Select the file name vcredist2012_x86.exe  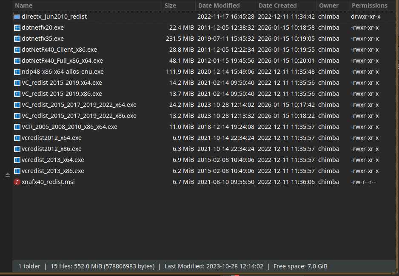tap(51, 149)
